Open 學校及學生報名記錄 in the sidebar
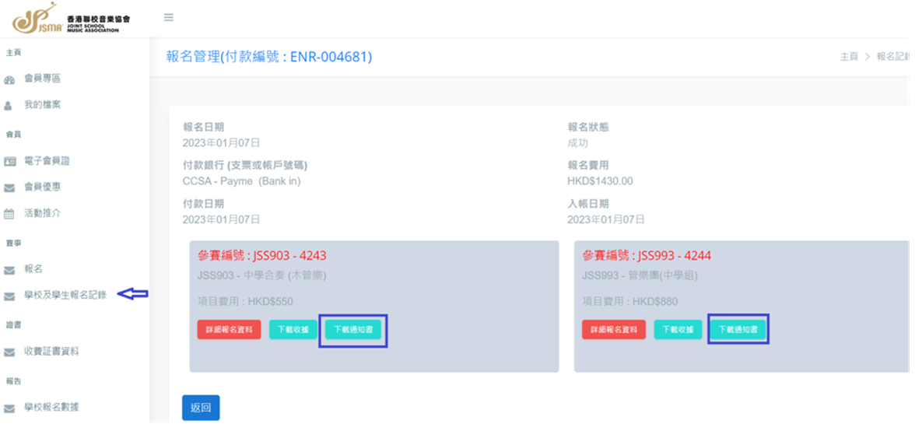Screen dimensions: 915x431 65,295
